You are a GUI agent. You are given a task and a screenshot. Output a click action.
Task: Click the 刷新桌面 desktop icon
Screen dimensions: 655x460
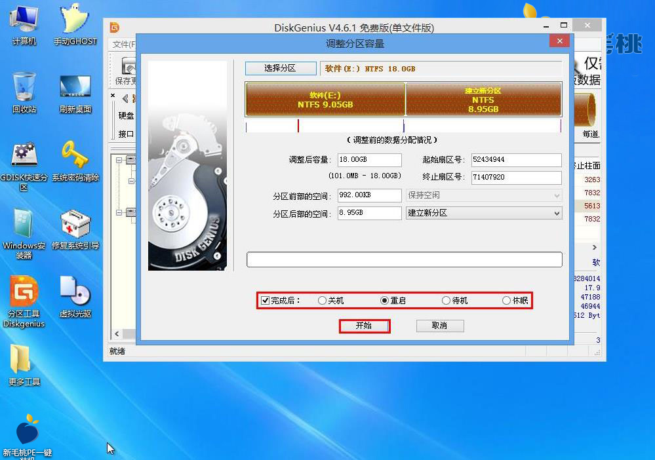click(x=75, y=94)
